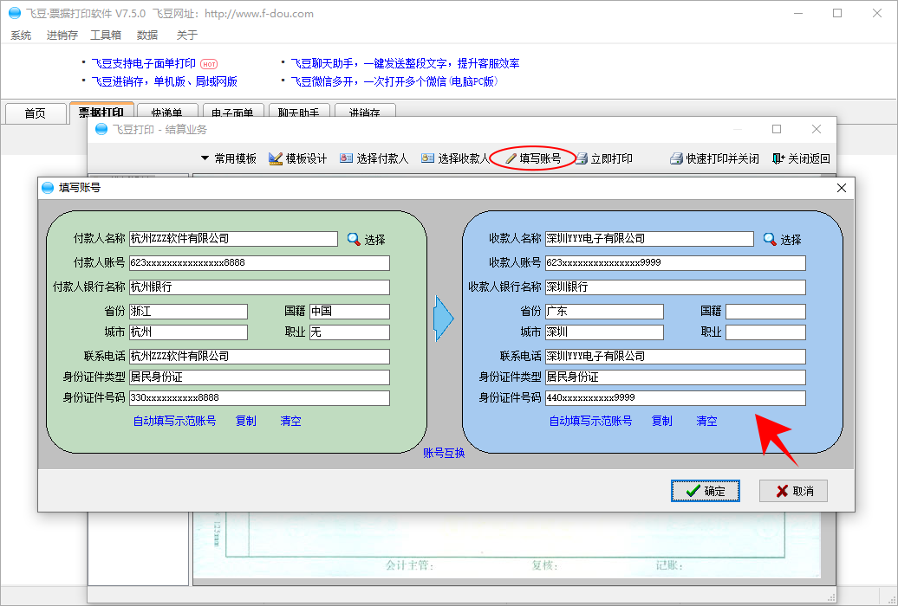
Task: Open the 工具箱 menu
Action: pos(106,35)
